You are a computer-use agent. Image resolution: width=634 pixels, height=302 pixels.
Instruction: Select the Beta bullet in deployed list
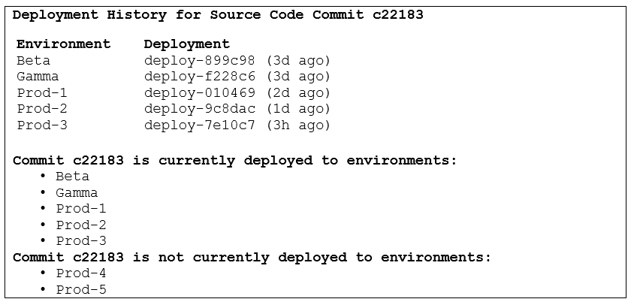72,177
